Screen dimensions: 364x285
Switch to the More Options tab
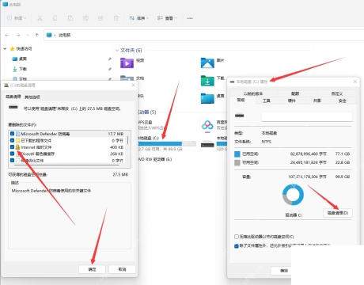point(32,97)
